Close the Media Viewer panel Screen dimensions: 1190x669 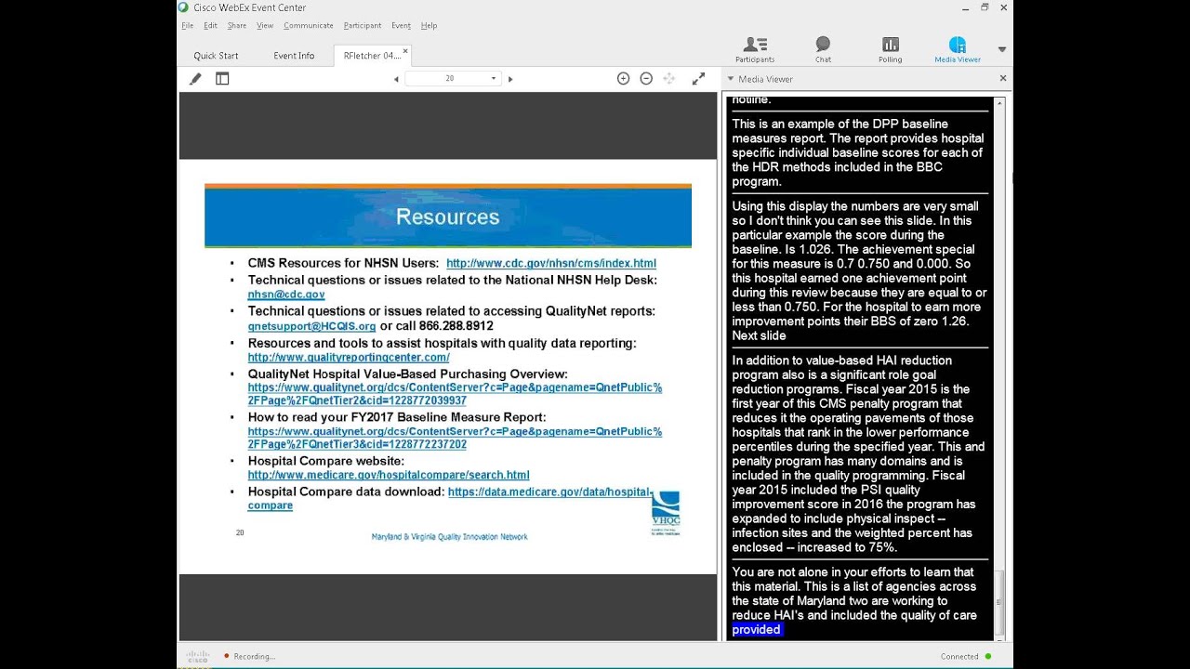(1002, 79)
